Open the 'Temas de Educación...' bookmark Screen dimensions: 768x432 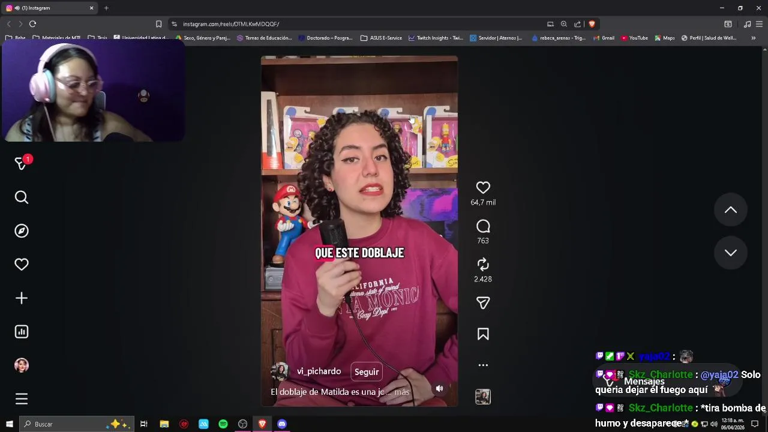tap(264, 38)
